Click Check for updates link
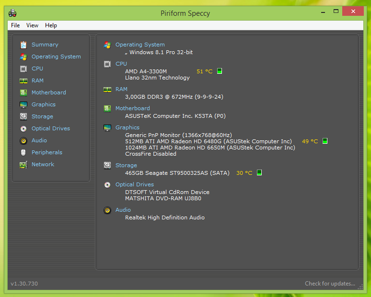 tap(330, 284)
